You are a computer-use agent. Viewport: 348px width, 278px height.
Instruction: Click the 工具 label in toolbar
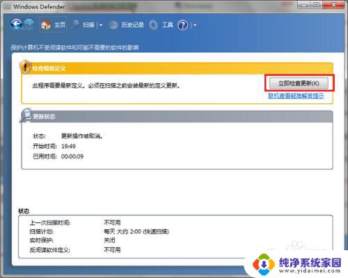tap(167, 25)
